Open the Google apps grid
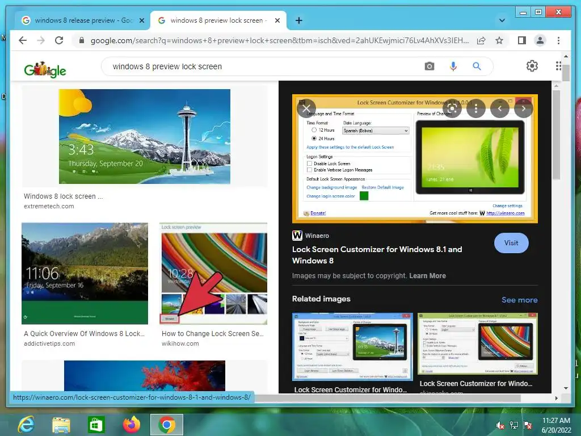Image resolution: width=581 pixels, height=436 pixels. click(558, 66)
